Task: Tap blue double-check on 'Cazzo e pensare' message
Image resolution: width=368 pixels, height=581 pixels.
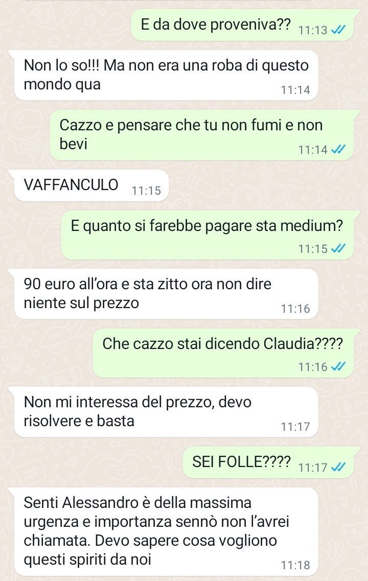Action: coord(338,149)
